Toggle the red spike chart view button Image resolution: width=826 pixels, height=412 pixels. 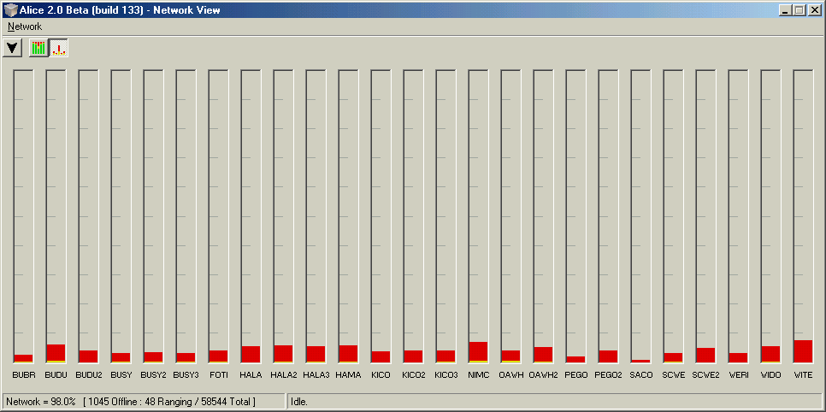[x=59, y=48]
